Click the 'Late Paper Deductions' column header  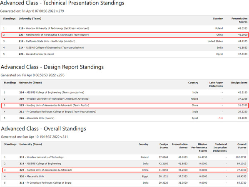pos(216,84)
